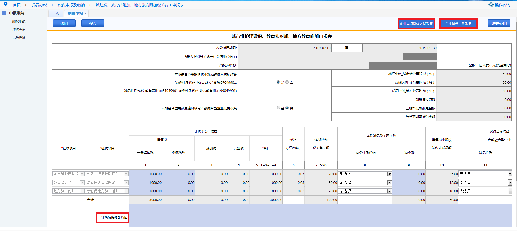517x231 pixels.
Task: Go to 首页 breadcrumb link
Action: (17, 5)
